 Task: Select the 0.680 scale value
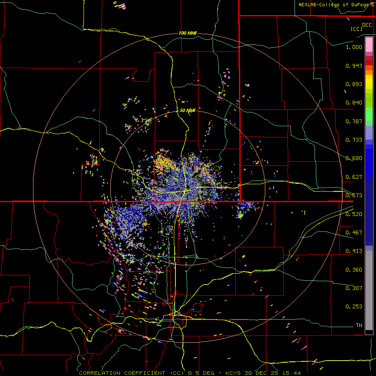click(354, 158)
